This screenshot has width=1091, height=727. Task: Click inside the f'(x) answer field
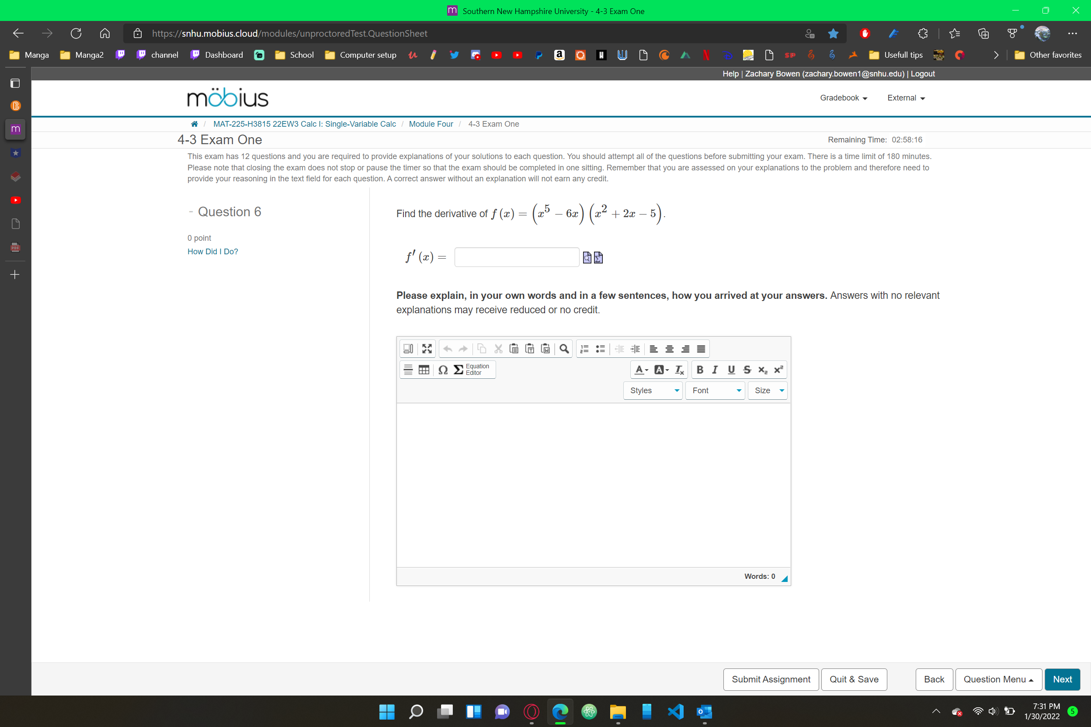coord(516,257)
